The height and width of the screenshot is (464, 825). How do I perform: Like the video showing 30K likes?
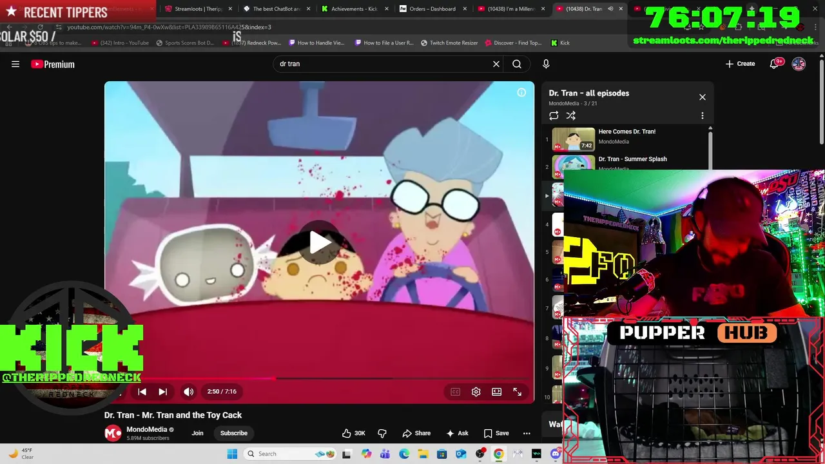(353, 433)
